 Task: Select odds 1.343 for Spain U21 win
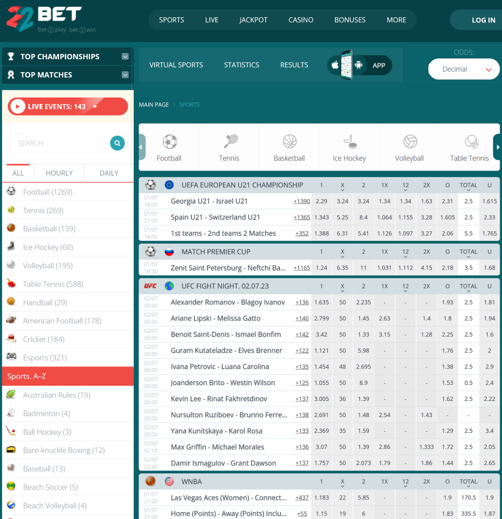coord(321,217)
